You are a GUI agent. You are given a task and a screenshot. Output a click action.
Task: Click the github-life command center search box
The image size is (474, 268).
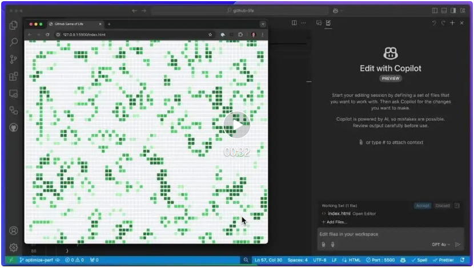pos(240,11)
